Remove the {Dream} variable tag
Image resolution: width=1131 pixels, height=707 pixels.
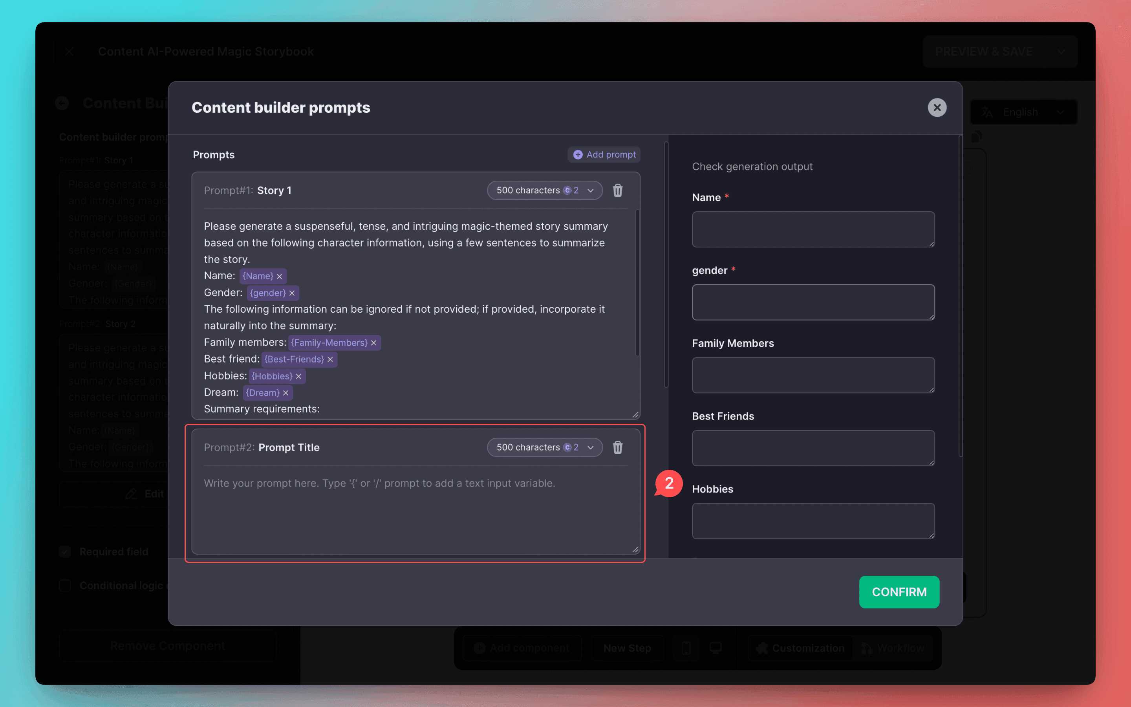[x=285, y=393]
